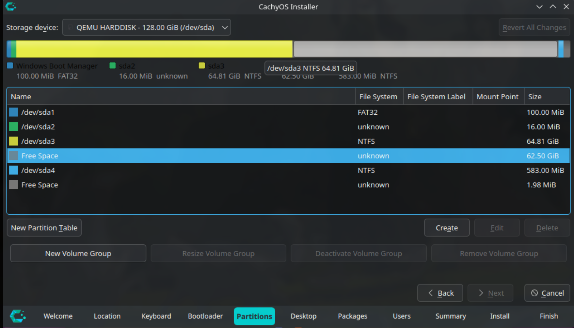Click the Windows Boot Manager legend color square
574x328 pixels.
10,66
